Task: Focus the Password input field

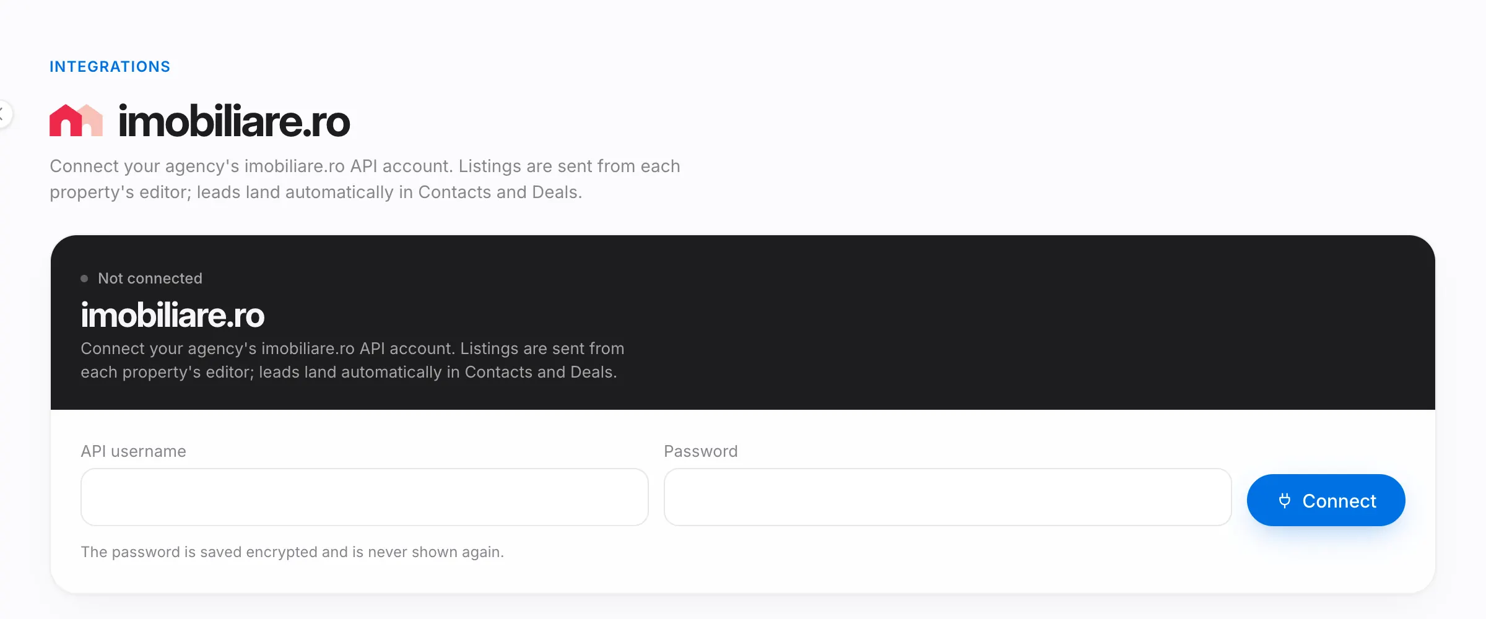Action: [947, 497]
